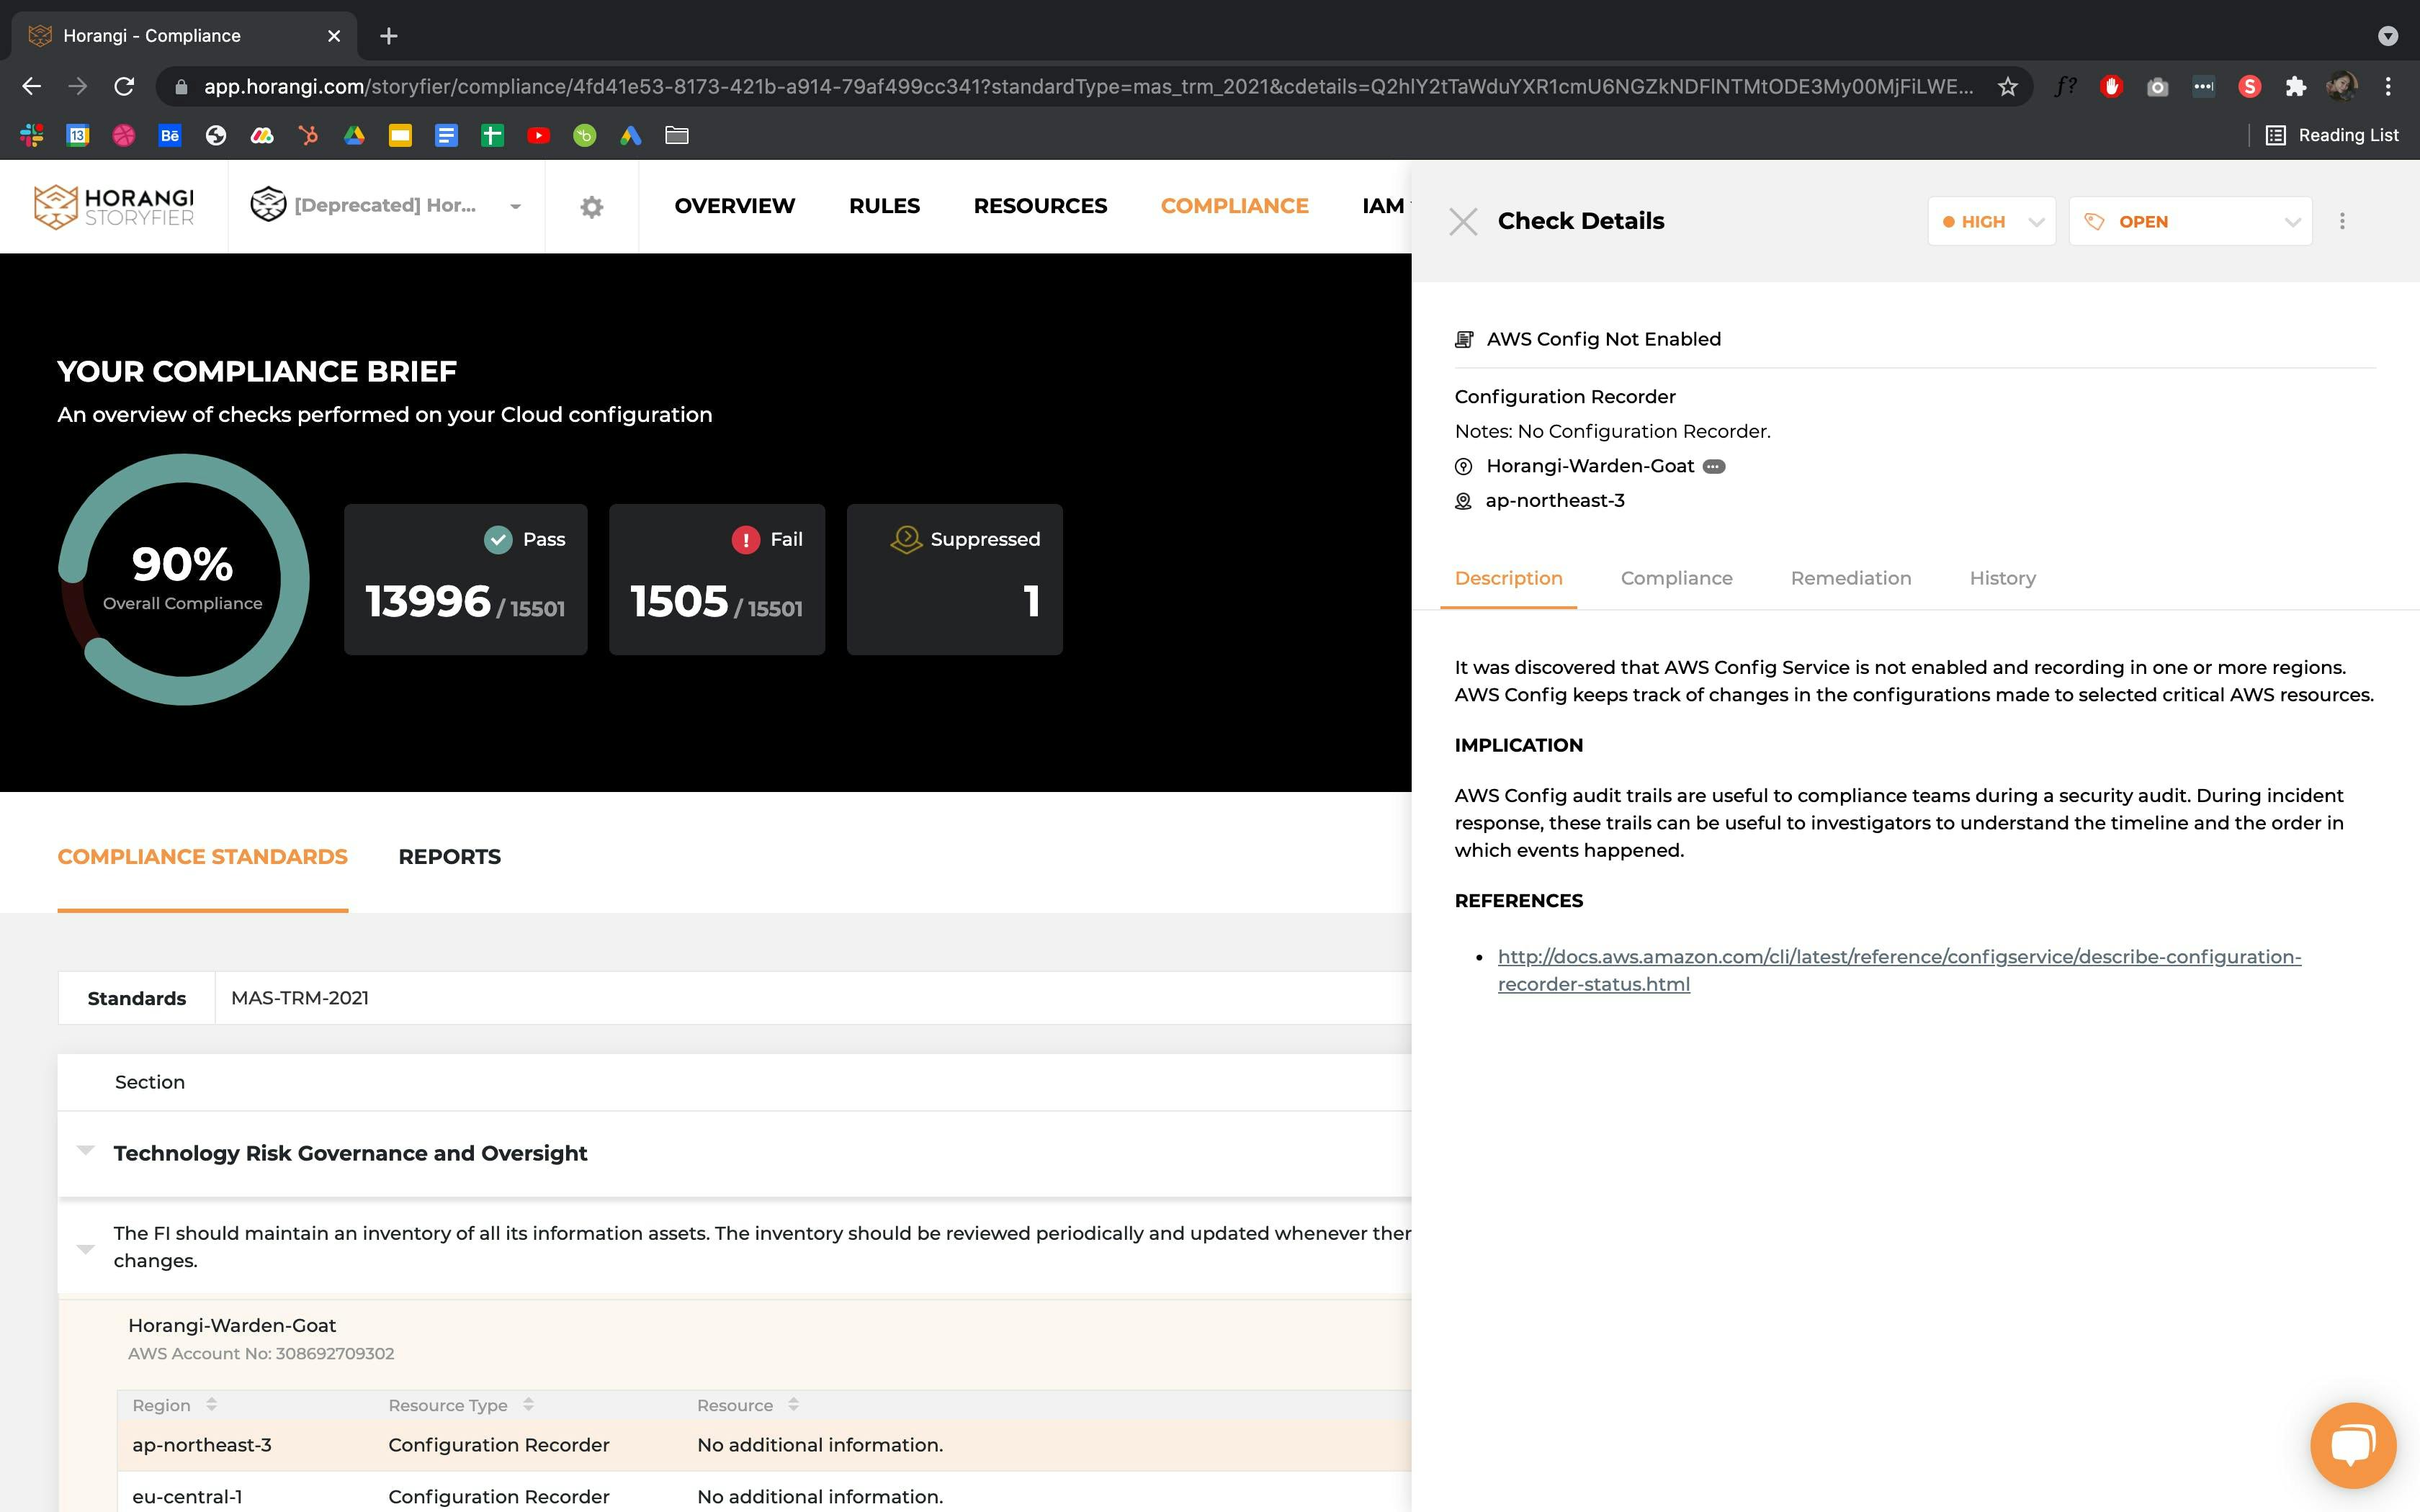Open the YouTube bookmark

(x=538, y=135)
